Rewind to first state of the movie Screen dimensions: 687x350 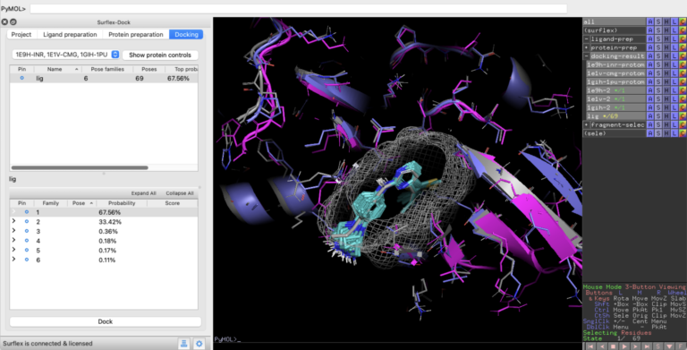(x=590, y=346)
